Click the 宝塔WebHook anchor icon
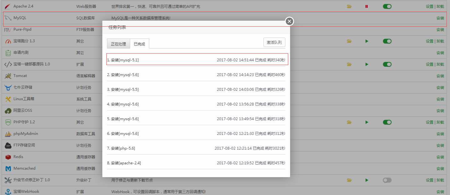 coord(8,192)
